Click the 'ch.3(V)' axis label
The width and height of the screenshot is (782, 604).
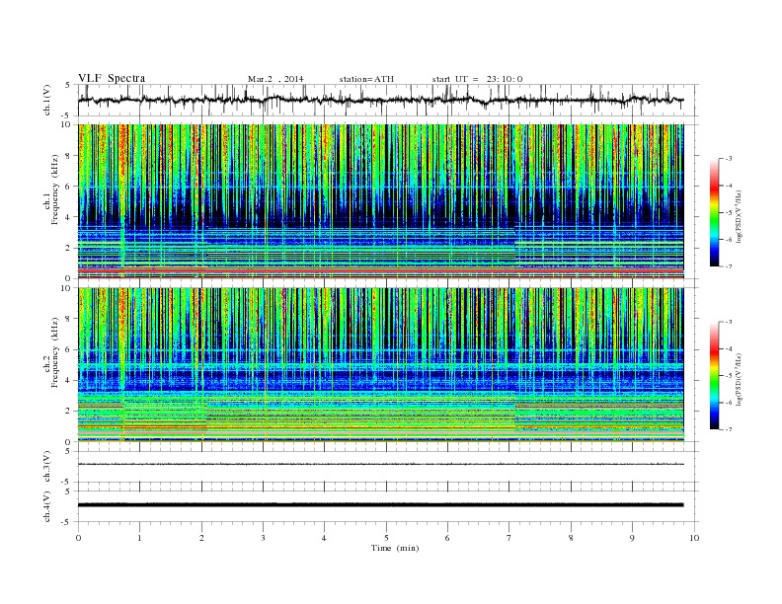(47, 467)
